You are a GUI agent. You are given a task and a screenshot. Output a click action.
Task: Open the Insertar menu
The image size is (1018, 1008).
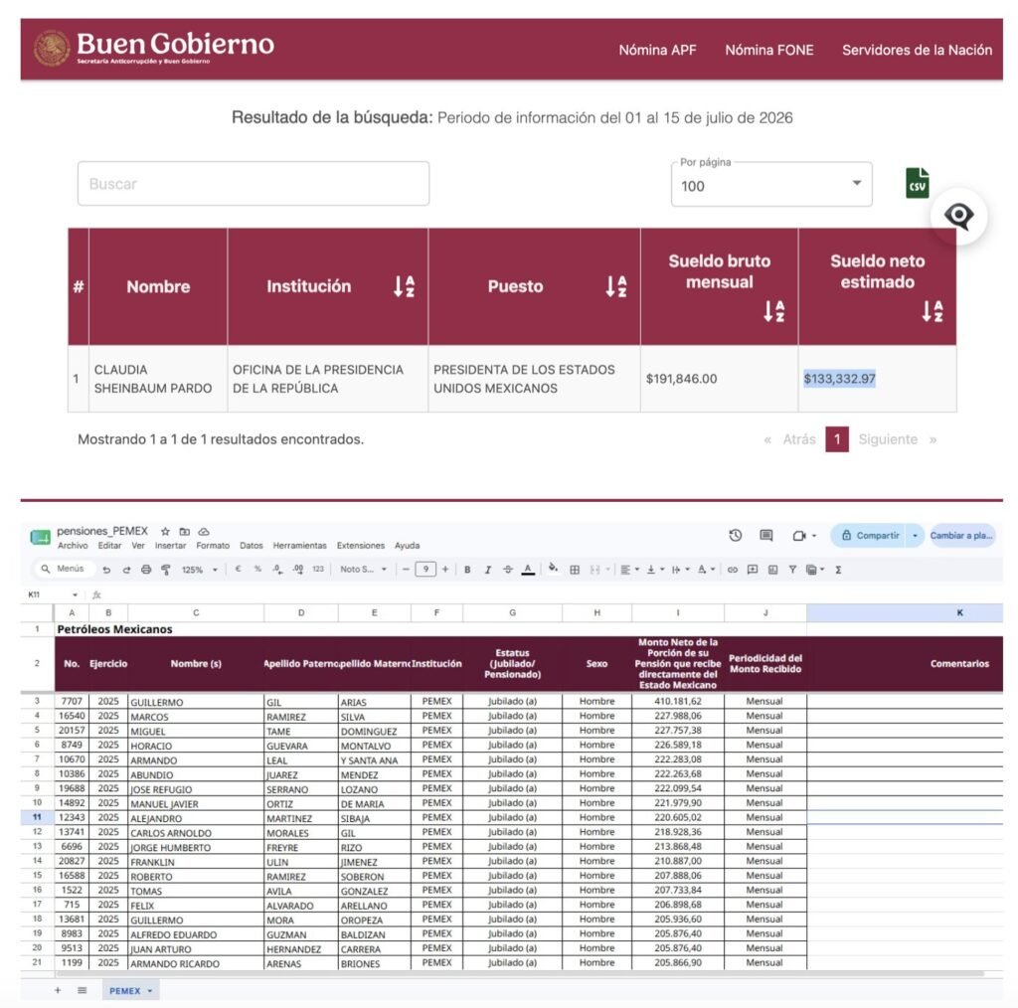pyautogui.click(x=170, y=545)
